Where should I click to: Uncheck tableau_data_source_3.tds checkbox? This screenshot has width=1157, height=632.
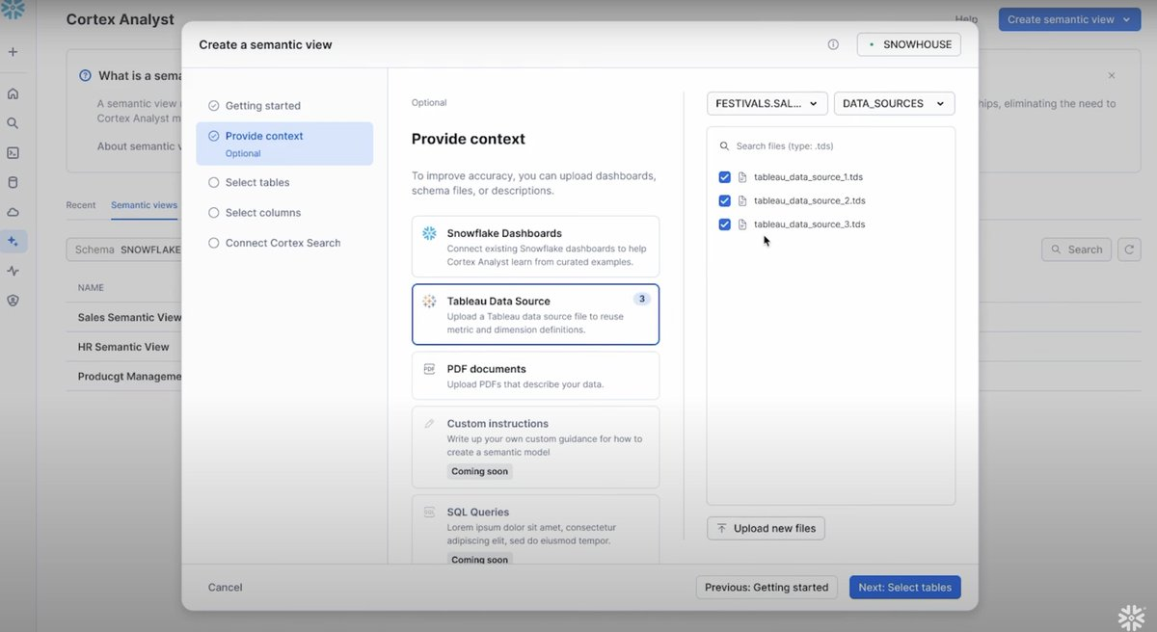tap(725, 224)
